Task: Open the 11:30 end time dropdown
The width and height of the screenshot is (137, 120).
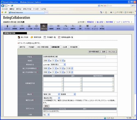Action: coord(70,72)
